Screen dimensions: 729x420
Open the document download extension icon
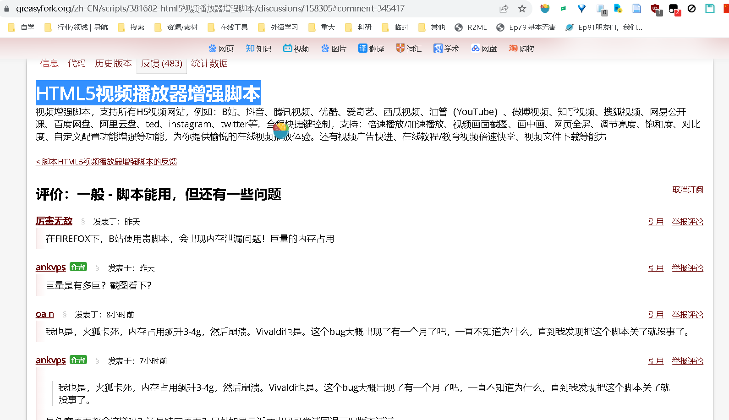point(618,8)
